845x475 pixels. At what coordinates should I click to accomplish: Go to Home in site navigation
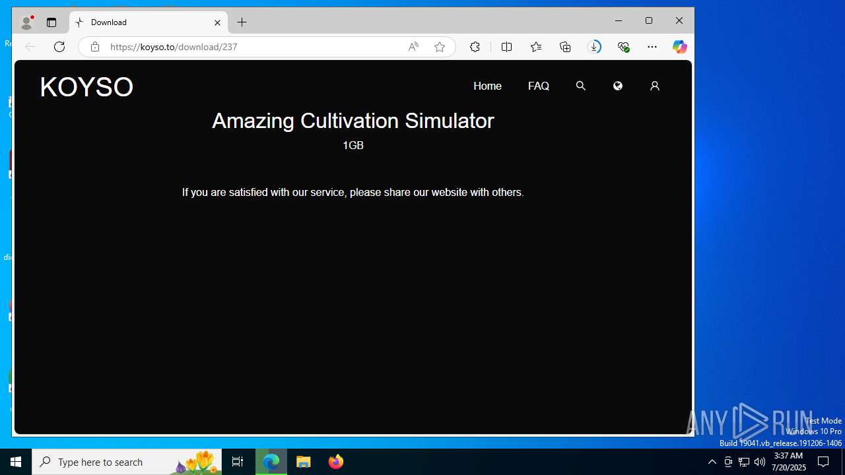tap(487, 86)
